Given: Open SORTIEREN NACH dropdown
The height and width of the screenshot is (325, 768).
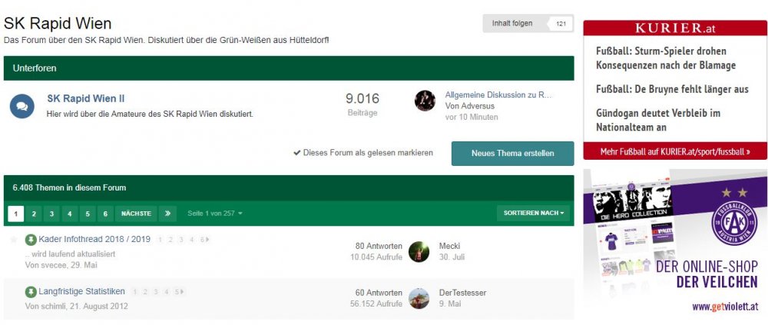Looking at the screenshot, I should (534, 214).
